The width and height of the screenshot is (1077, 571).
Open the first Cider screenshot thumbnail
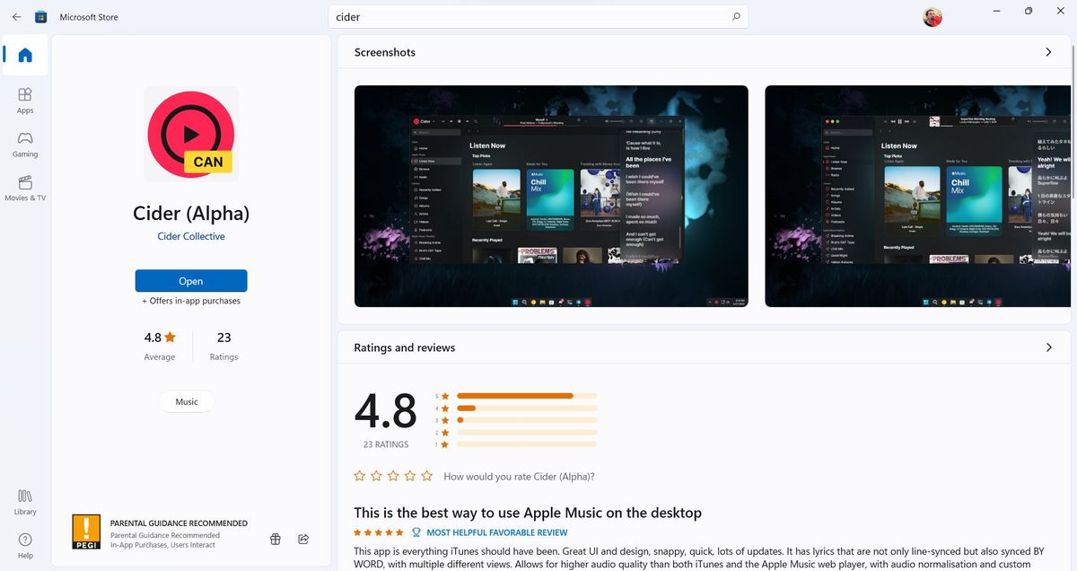tap(550, 196)
